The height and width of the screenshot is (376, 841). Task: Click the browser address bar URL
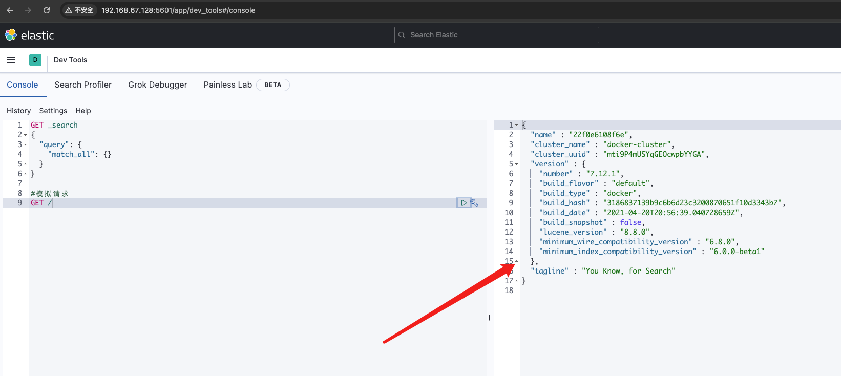click(x=178, y=10)
